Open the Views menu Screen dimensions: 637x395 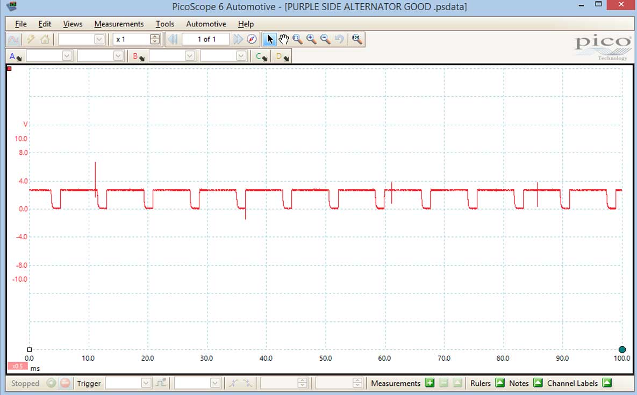coord(73,24)
